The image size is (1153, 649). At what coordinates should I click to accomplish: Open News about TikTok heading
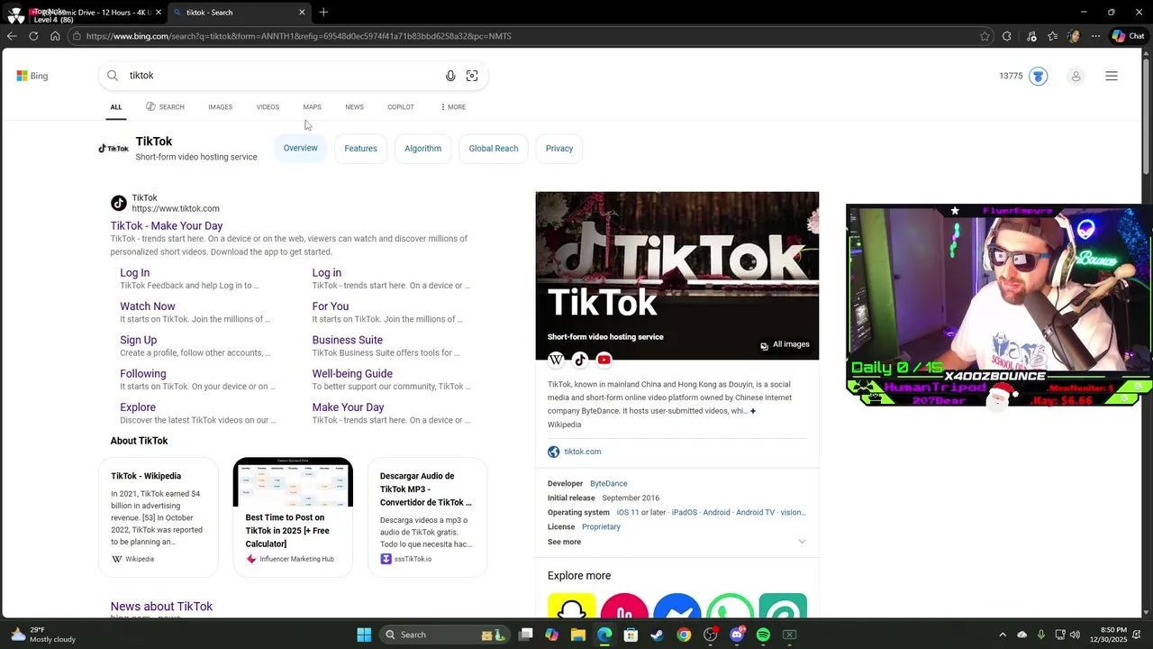pyautogui.click(x=161, y=607)
